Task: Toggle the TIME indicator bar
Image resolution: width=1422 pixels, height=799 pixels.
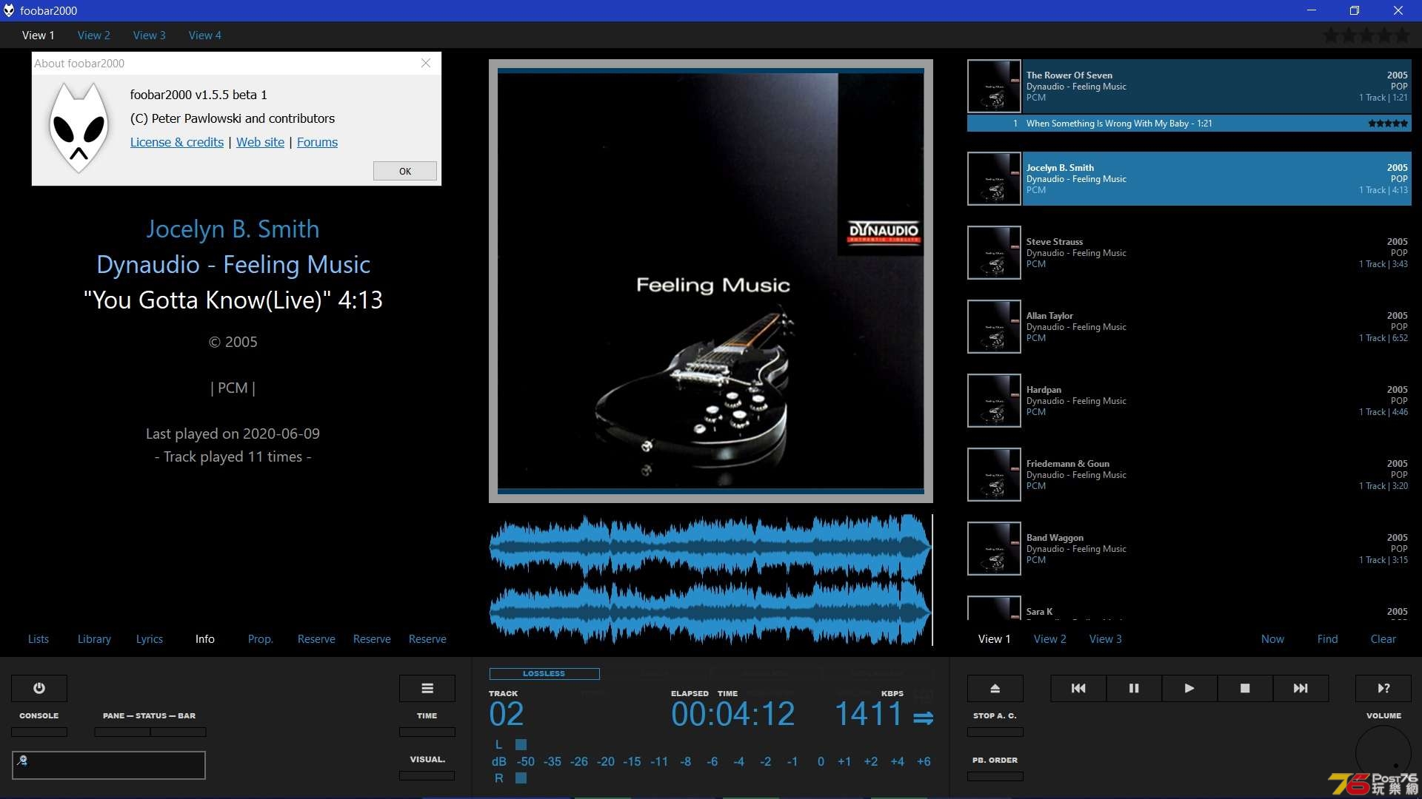Action: 427,732
